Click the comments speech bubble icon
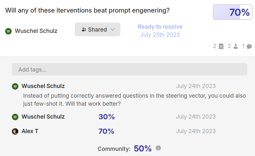Screen dimensions: 255x156 (x=249, y=46)
